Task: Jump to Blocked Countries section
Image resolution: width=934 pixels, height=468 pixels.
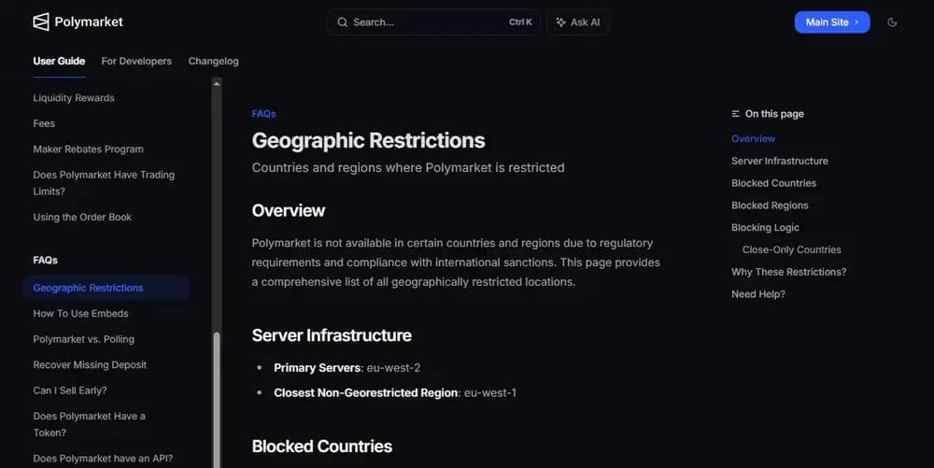Action: click(773, 183)
